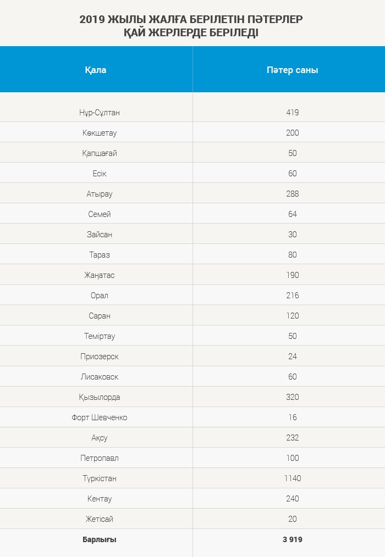The width and height of the screenshot is (385, 557).
Task: Click the Орал city name
Action: pos(99,295)
